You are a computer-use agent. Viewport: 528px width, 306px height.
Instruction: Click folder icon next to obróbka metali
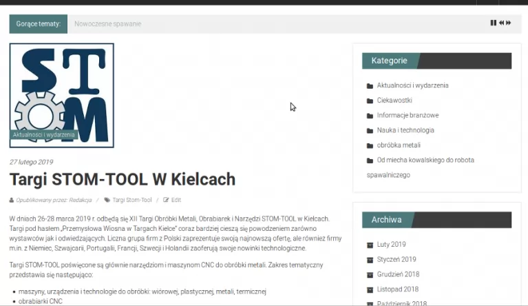click(370, 145)
